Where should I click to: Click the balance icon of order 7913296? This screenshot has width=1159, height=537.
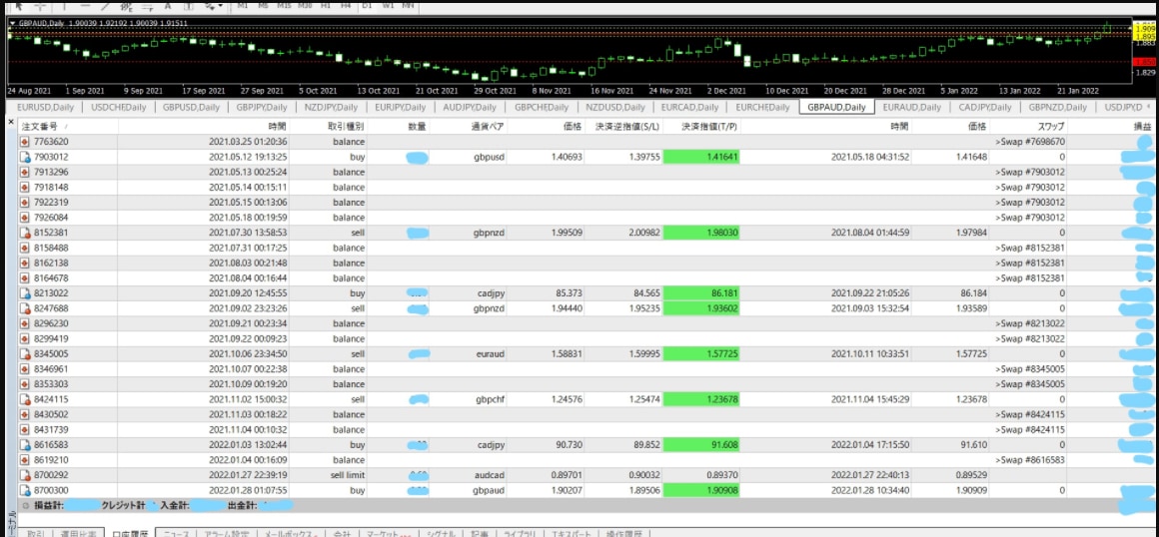[24, 172]
